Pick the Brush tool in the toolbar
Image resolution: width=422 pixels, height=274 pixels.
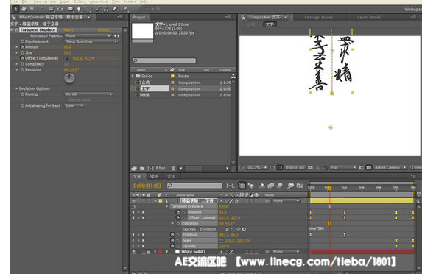pyautogui.click(x=99, y=9)
